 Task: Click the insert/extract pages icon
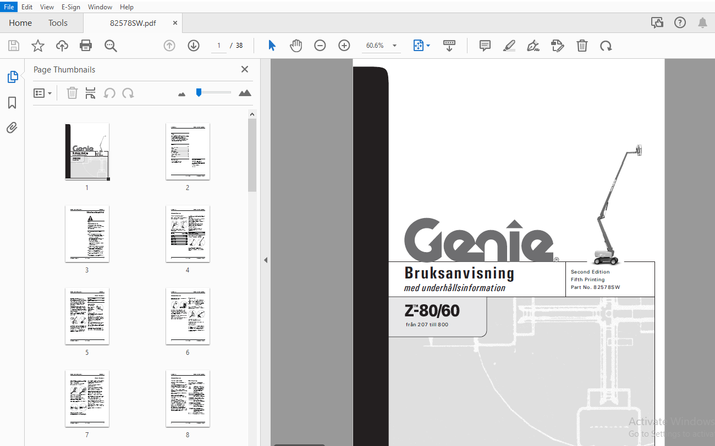91,93
